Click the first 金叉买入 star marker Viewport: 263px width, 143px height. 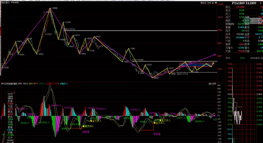[84, 126]
